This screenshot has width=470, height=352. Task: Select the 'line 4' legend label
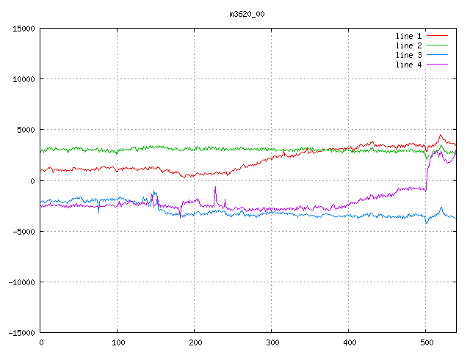[x=408, y=65]
